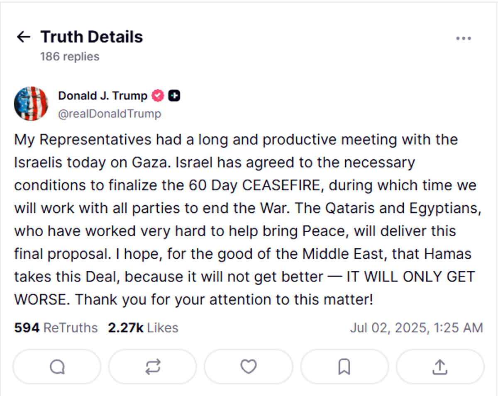The image size is (498, 396).
Task: Visit the @realDonaldTrump handle
Action: (110, 114)
